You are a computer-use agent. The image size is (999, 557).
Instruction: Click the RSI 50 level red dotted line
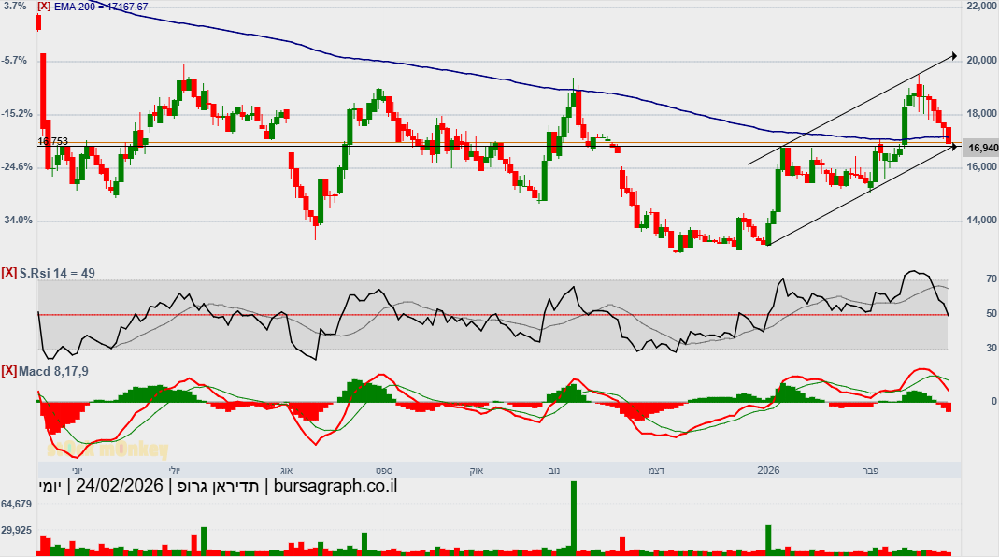point(492,315)
